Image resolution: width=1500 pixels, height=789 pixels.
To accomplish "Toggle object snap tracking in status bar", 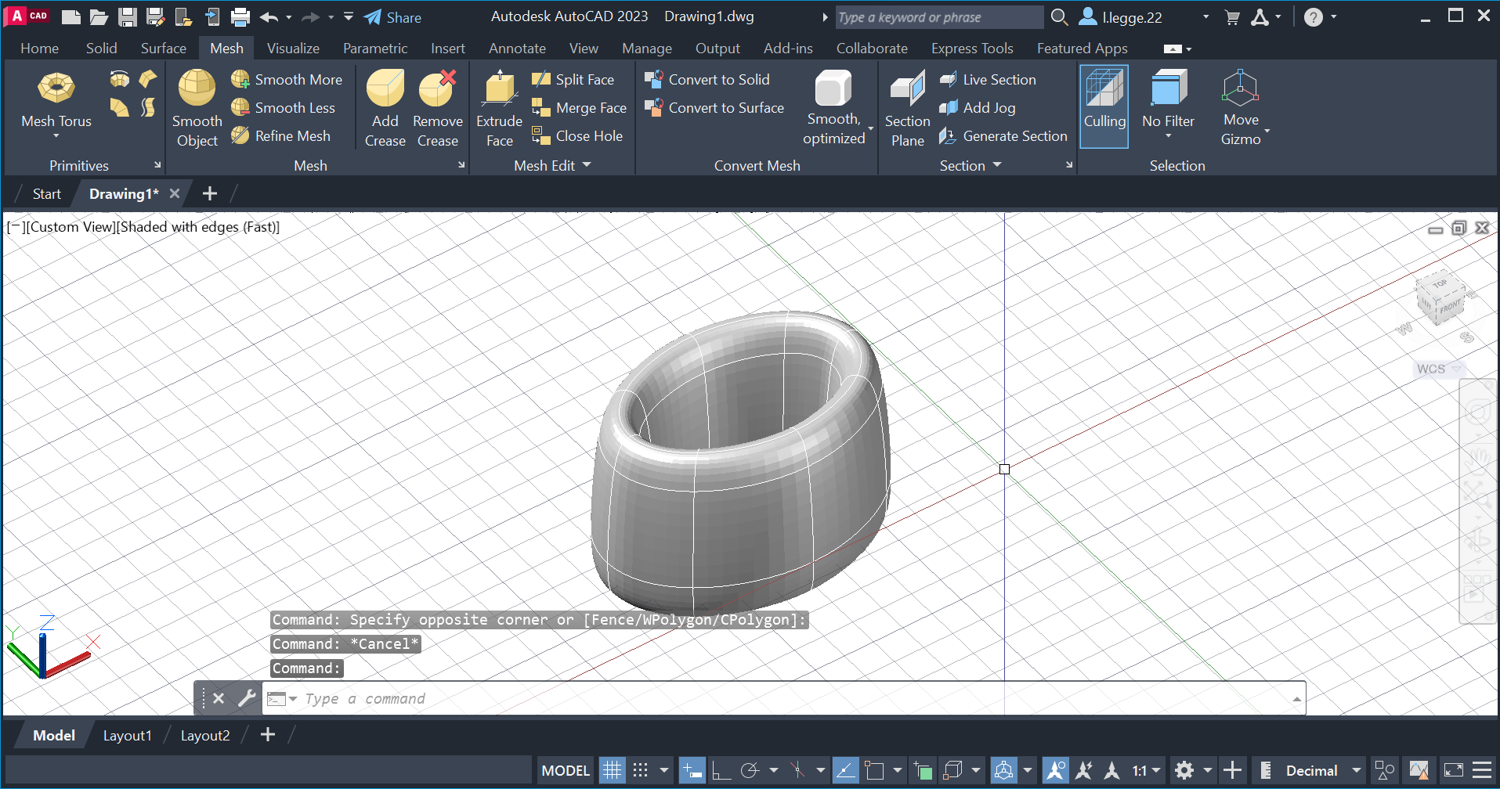I will pos(845,770).
